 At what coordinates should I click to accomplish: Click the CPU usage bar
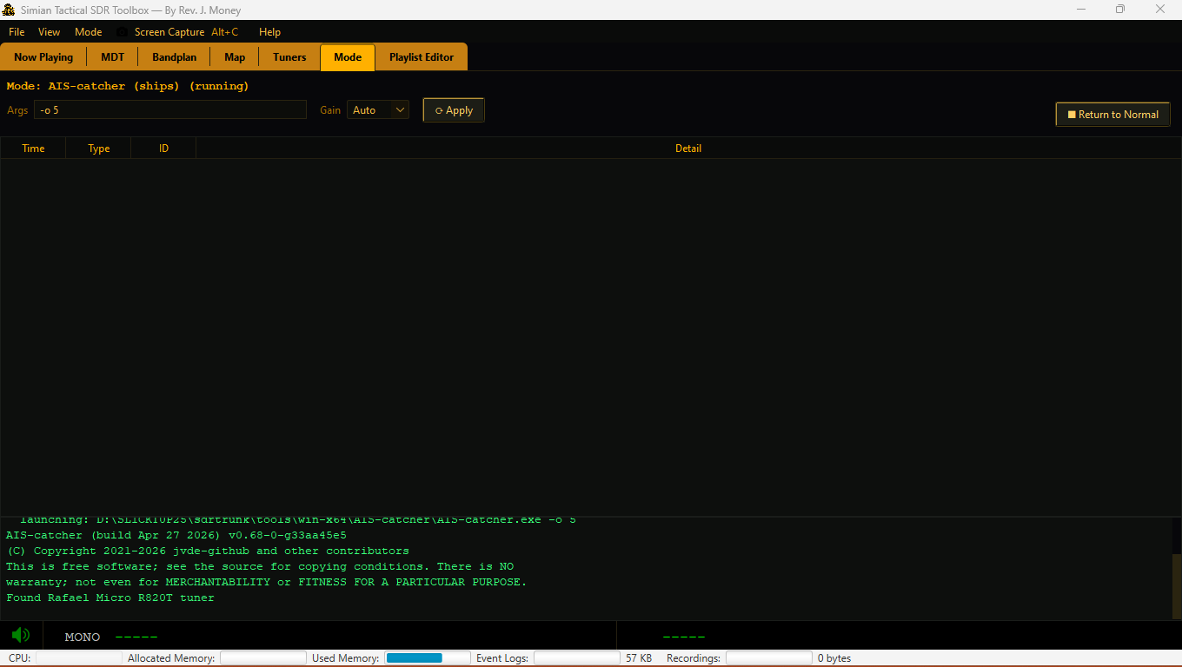click(78, 658)
